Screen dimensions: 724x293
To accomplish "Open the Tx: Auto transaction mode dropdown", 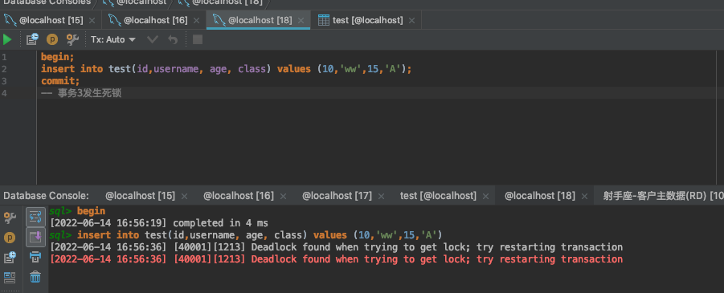I will [x=113, y=39].
